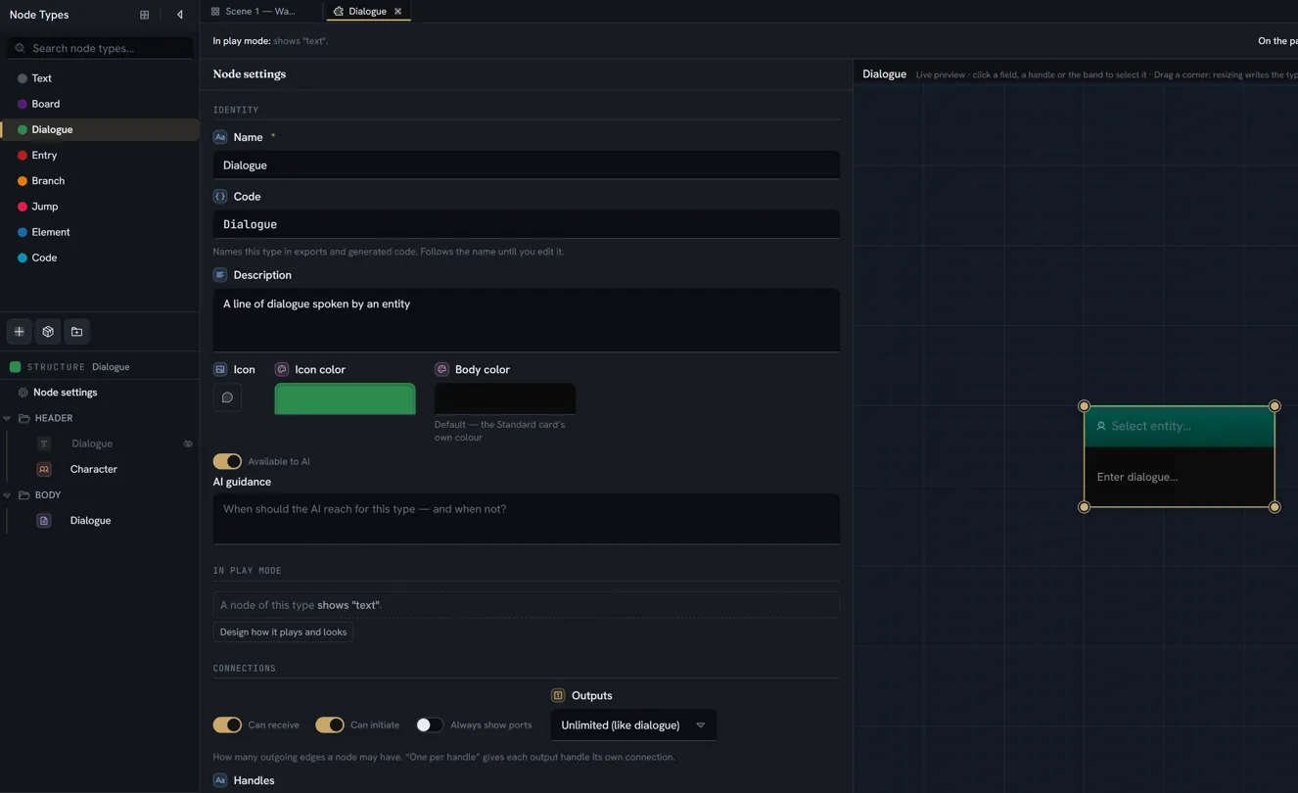Toggle visibility eye of header Dialogue field
Screen dimensions: 1298x793
(188, 443)
